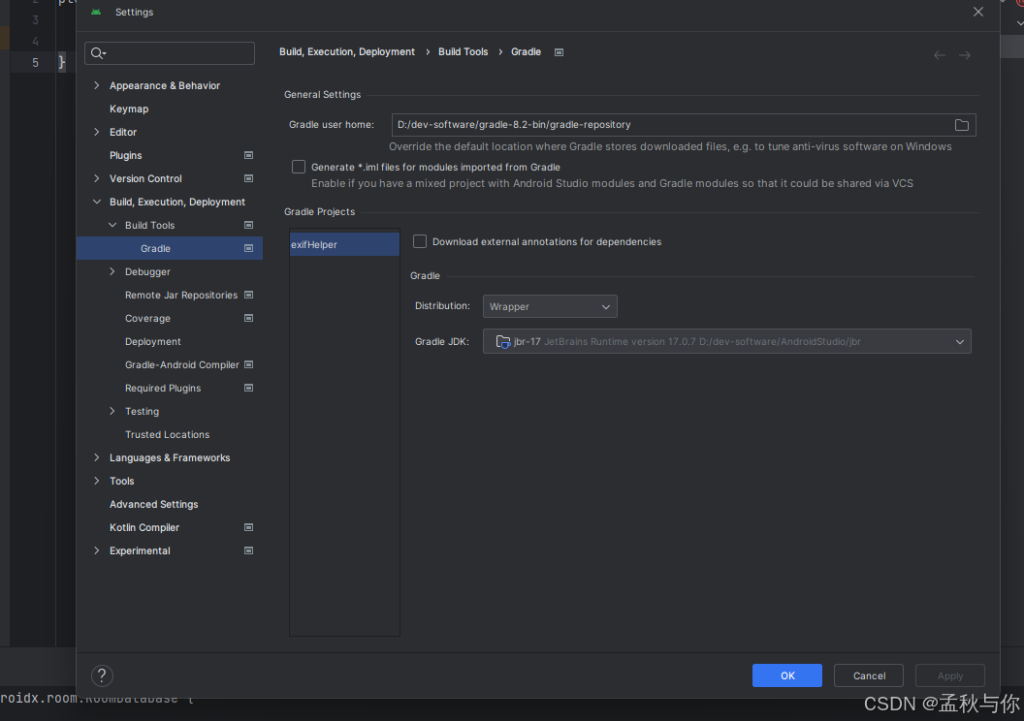Expand Version Control section

[x=97, y=178]
